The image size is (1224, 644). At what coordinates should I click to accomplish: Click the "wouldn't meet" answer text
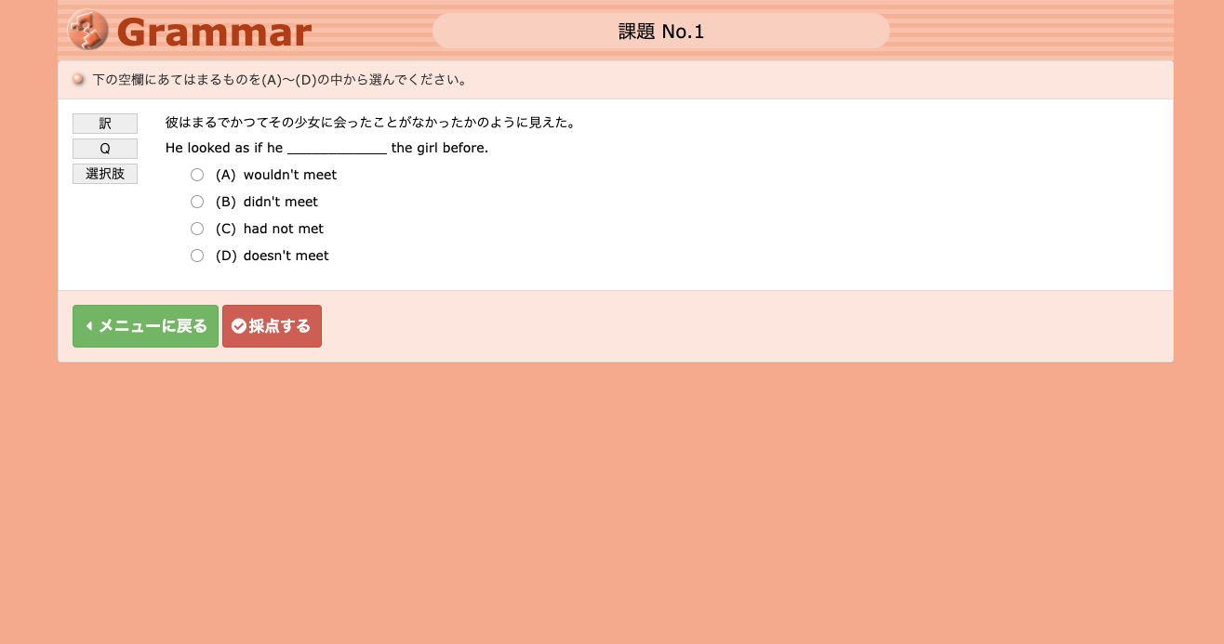click(289, 175)
